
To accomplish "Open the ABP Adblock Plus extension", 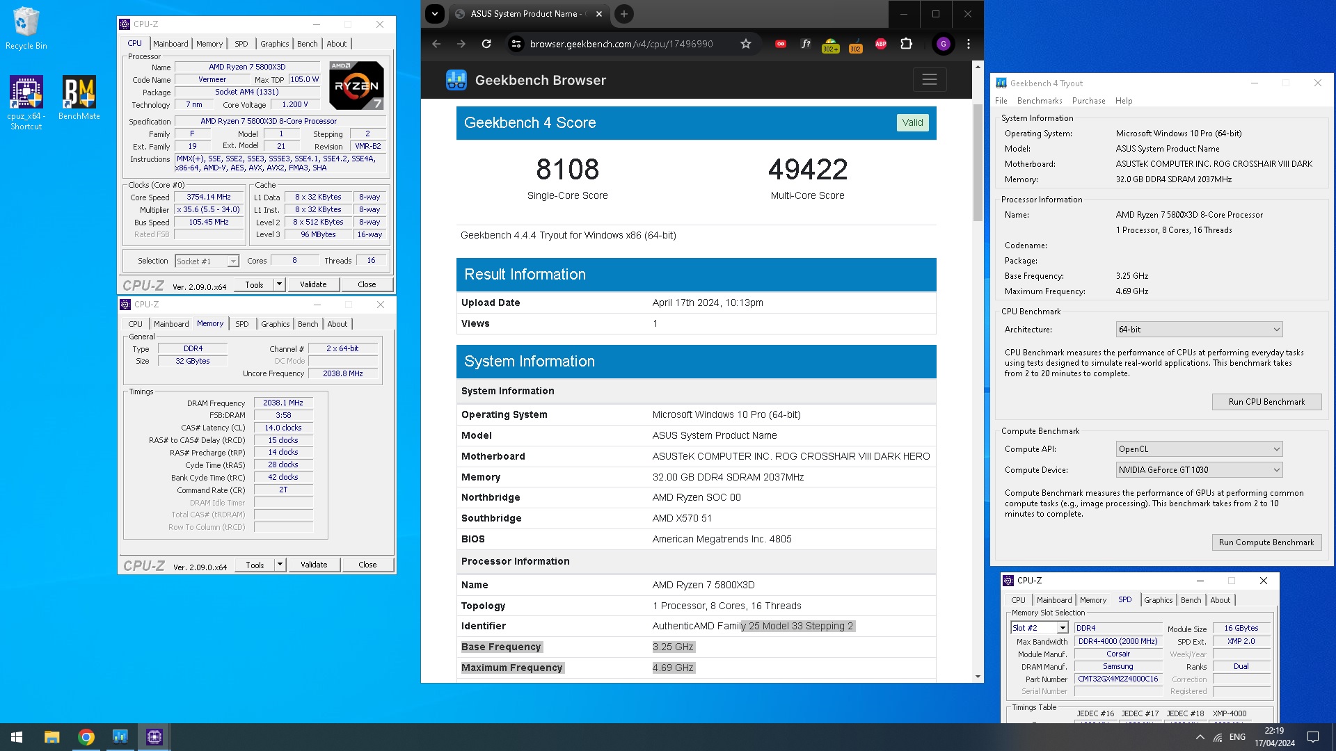I will tap(880, 44).
